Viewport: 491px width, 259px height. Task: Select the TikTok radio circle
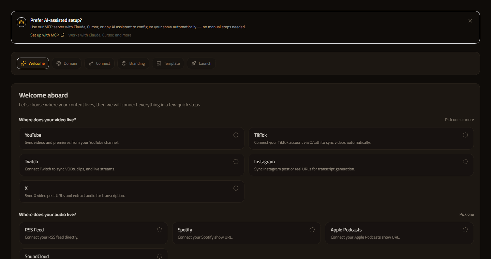[465, 135]
